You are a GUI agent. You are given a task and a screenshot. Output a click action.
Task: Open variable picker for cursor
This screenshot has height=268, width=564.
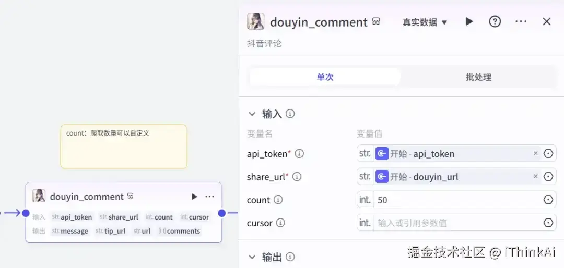548,223
